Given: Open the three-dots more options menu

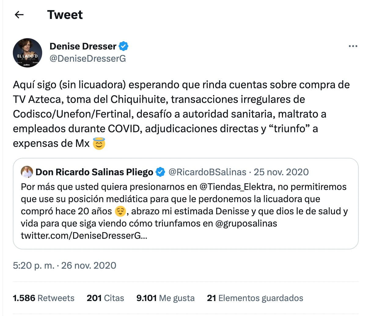Looking at the screenshot, I should coord(353,46).
